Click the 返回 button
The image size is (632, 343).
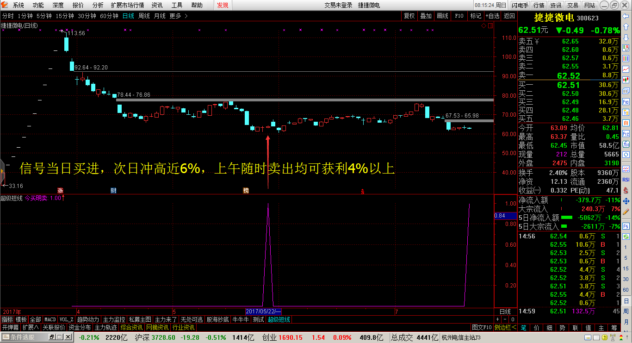tap(509, 16)
